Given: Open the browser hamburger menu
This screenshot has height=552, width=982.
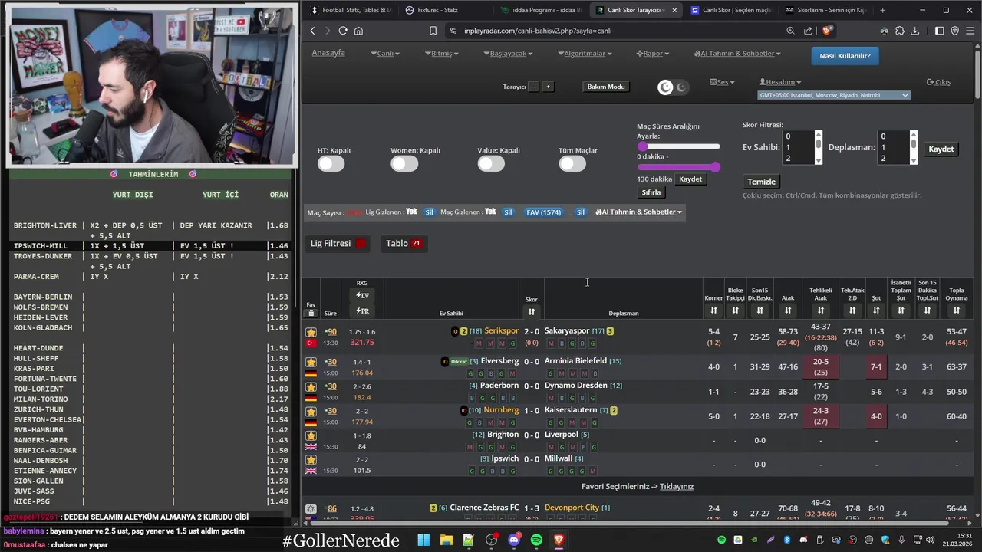Looking at the screenshot, I should point(970,31).
